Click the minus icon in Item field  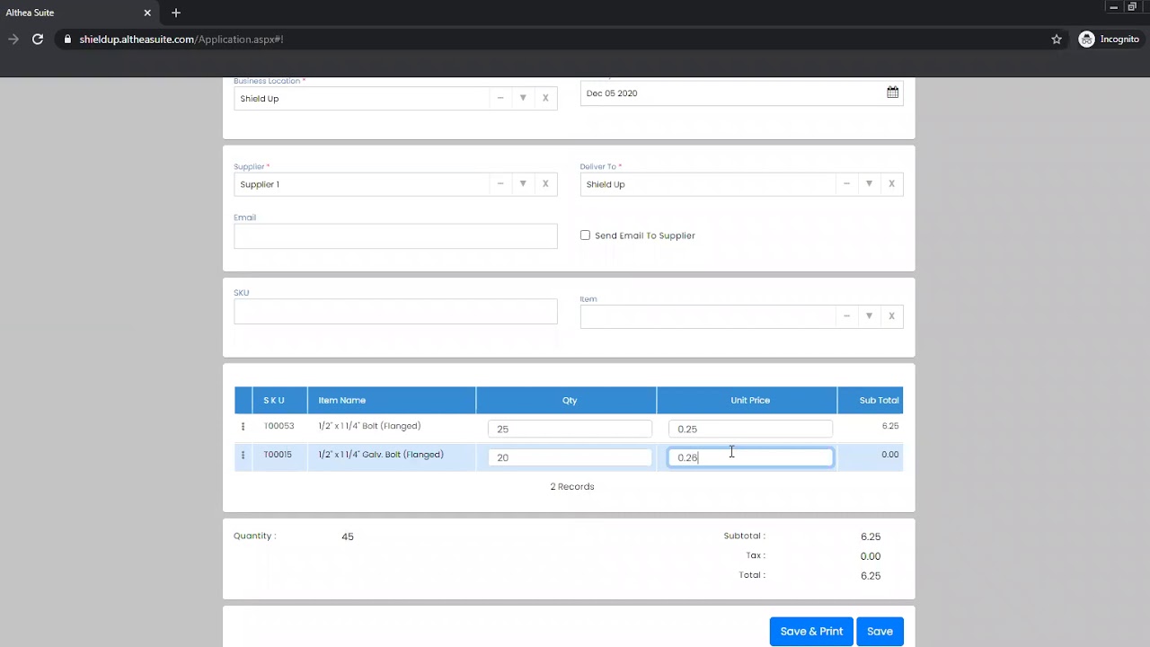[x=846, y=316]
